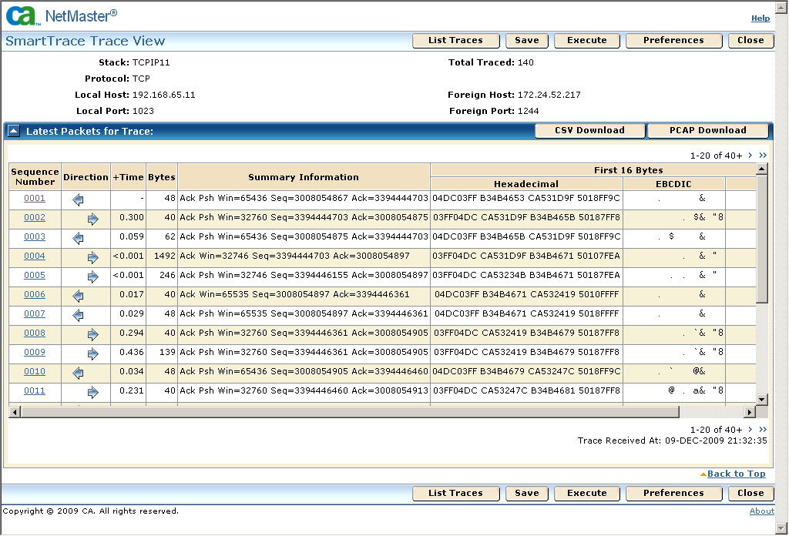
Task: Click the outbound direction arrow on packet 0002
Action: [94, 220]
